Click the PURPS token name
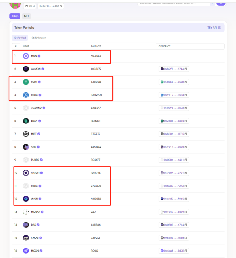Viewport: 236px width, 258px height. [35, 160]
